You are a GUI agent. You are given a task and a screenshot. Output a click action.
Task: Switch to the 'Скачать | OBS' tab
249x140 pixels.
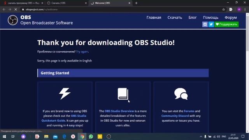point(67,3)
